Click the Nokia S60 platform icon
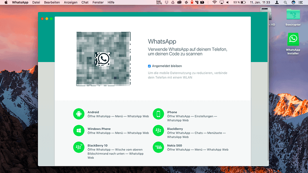308x173 pixels. coord(158,147)
